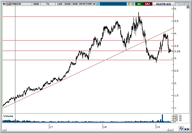Select the GUN period button
Image resolution: width=192 pixels, height=133 pixels.
tap(36, 4)
